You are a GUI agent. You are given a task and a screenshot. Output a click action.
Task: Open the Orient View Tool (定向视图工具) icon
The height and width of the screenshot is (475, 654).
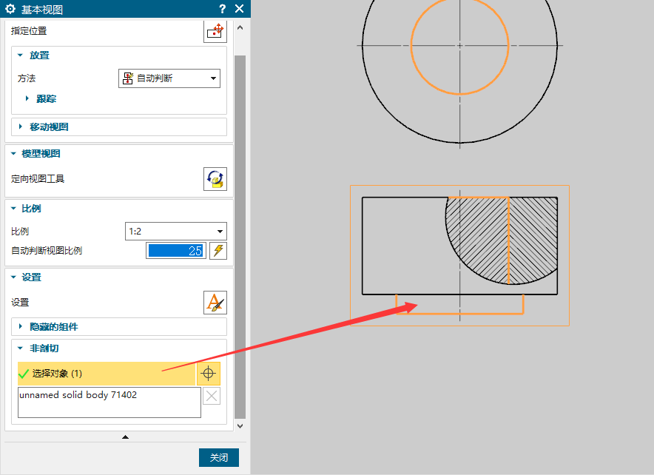pos(215,178)
